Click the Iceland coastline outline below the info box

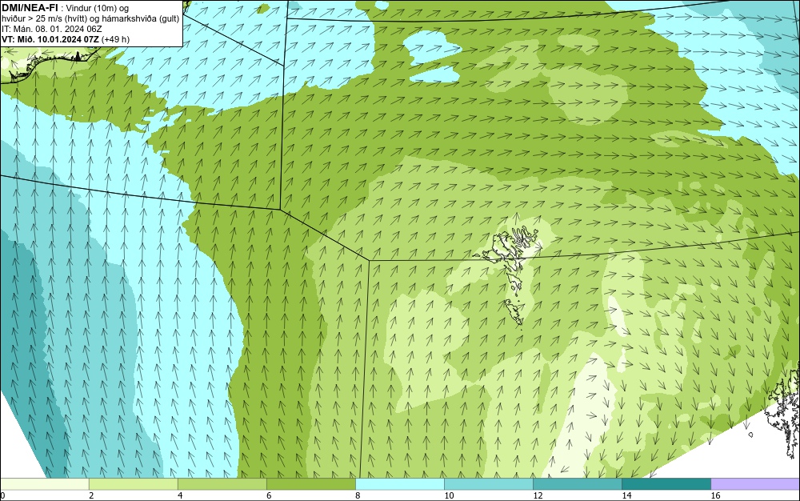pyautogui.click(x=51, y=64)
